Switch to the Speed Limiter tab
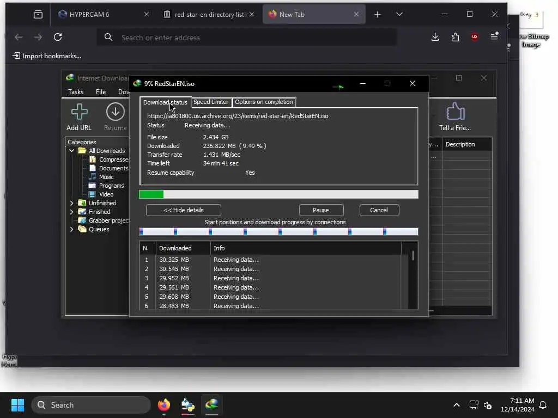Viewport: 558px width, 418px height. pos(211,102)
